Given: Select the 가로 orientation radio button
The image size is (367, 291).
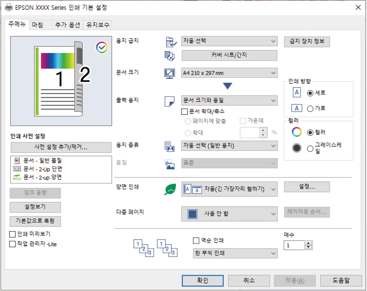Looking at the screenshot, I should coord(310,109).
